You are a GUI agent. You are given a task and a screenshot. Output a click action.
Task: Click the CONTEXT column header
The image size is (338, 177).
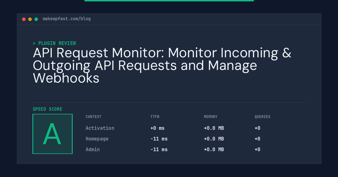(x=94, y=117)
